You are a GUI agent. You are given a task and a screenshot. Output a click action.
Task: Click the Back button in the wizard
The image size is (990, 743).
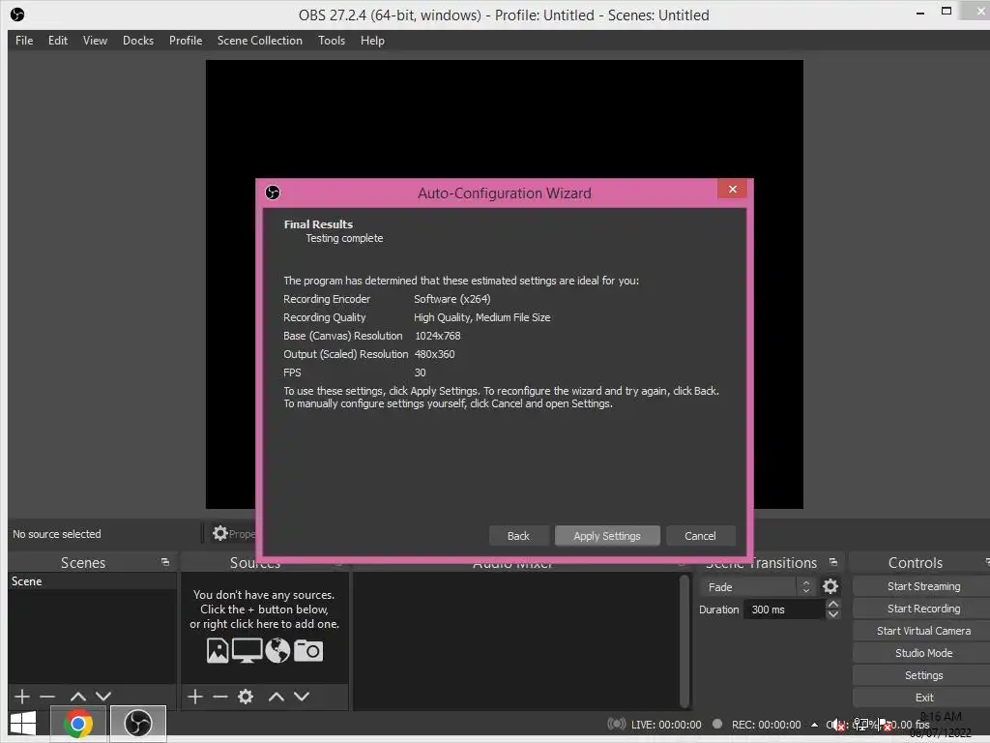[x=518, y=536]
